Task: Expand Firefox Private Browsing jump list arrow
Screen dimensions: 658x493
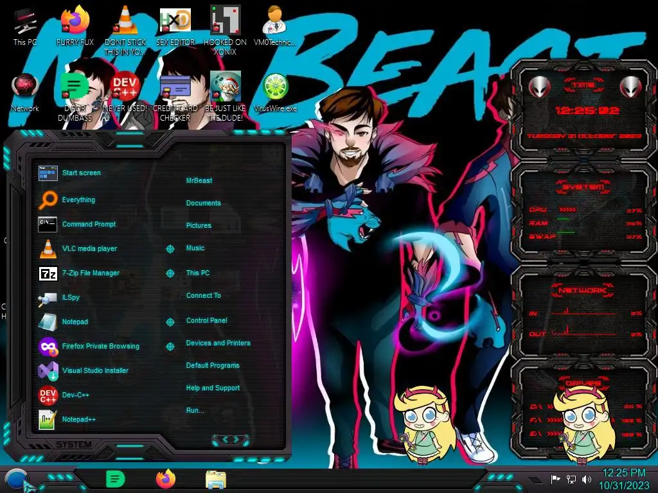Action: coord(170,346)
